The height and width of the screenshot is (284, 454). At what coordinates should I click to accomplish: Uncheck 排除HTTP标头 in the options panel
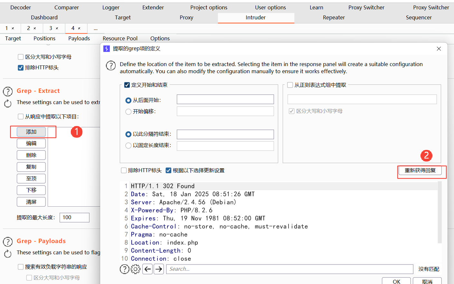coord(21,68)
